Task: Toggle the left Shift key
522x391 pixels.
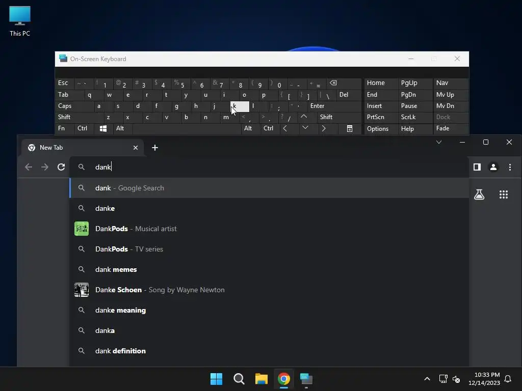Action: click(x=79, y=117)
